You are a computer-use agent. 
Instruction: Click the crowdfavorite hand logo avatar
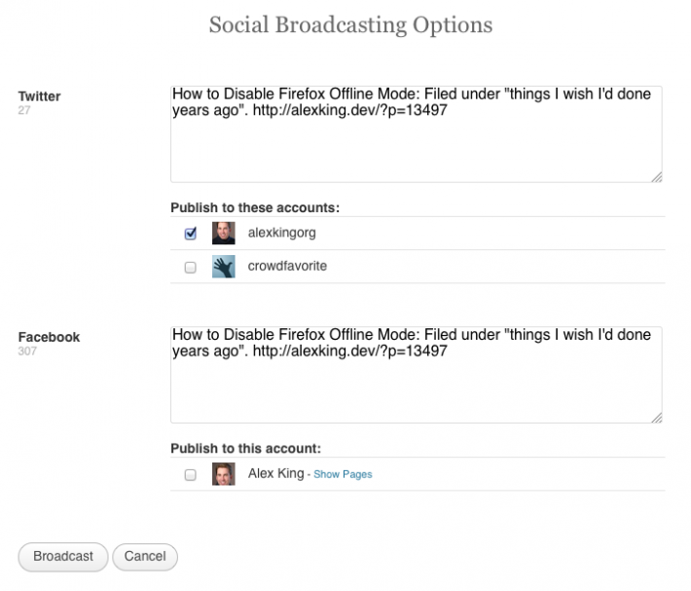224,267
